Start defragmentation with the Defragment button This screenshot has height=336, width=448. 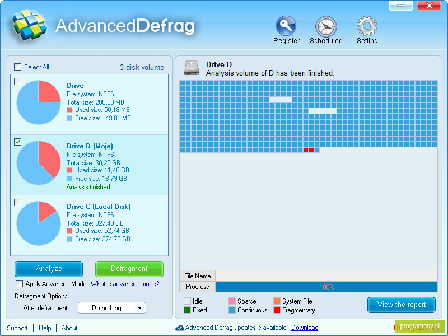pyautogui.click(x=129, y=269)
